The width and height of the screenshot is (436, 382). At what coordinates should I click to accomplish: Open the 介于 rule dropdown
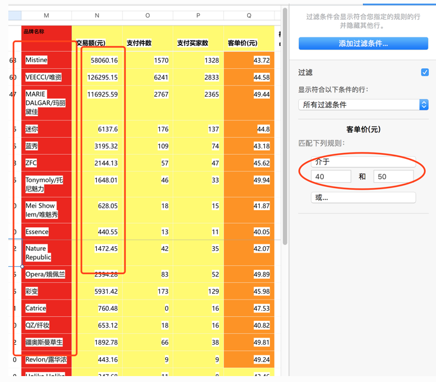pos(363,161)
